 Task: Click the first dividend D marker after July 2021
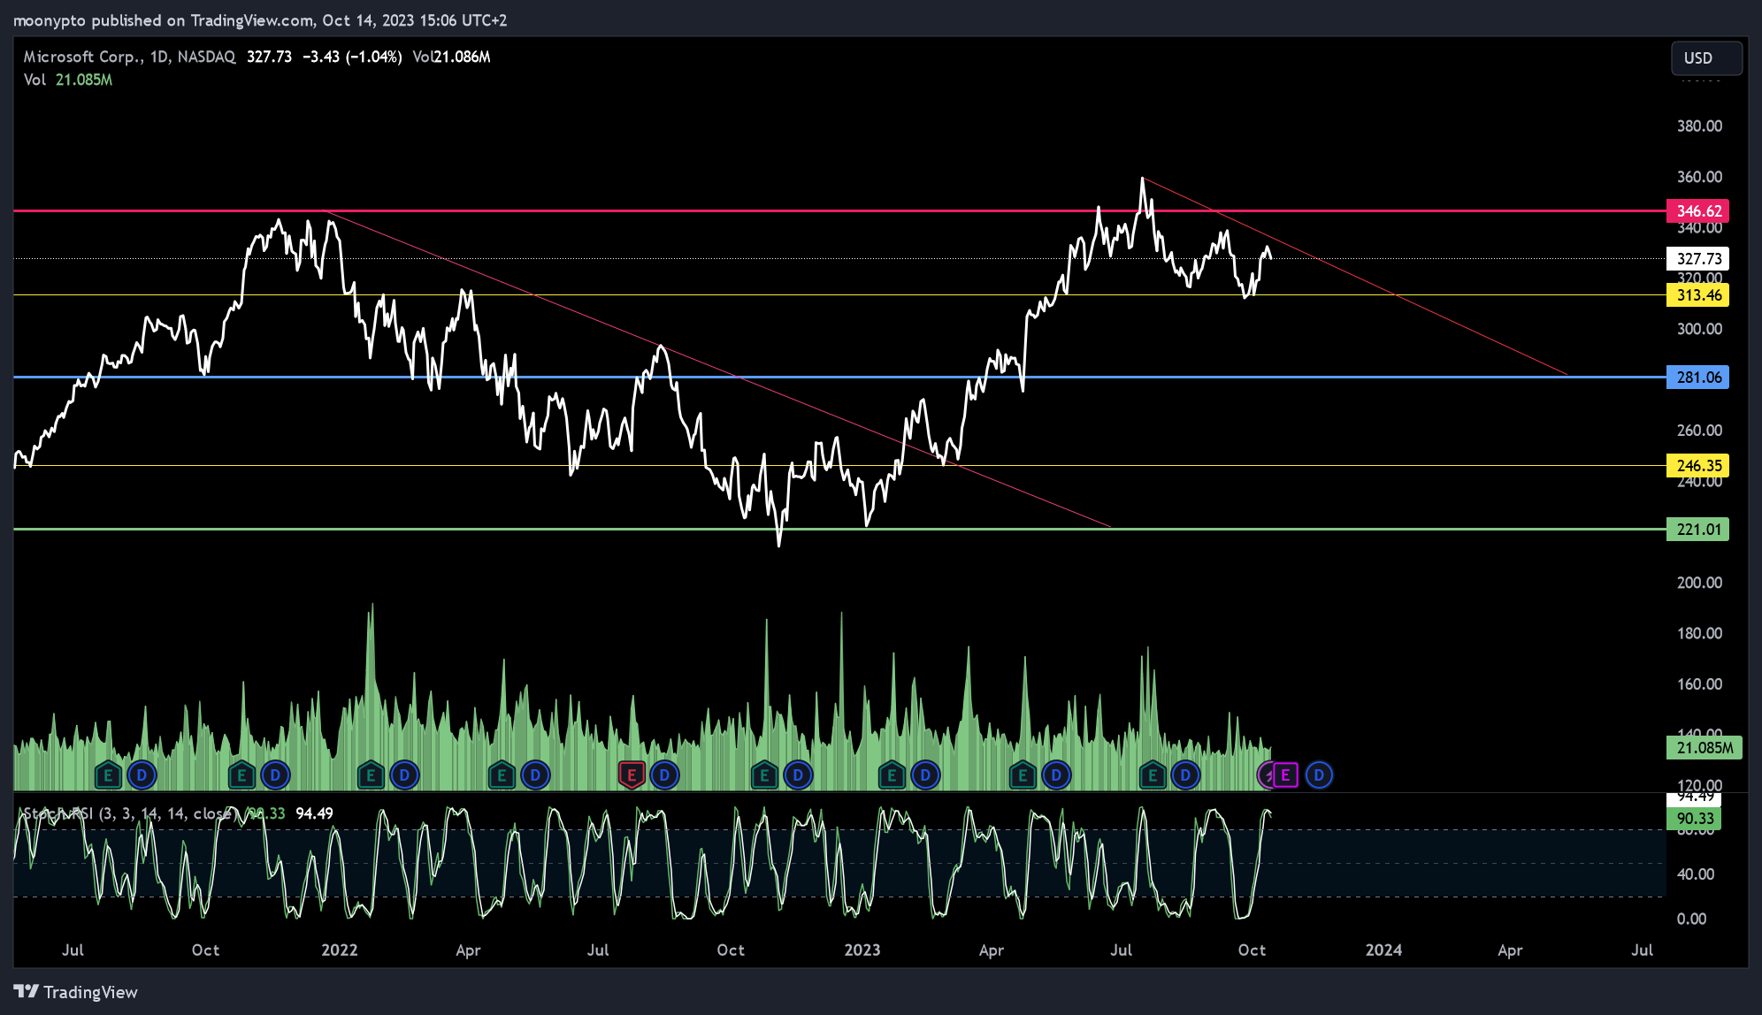click(142, 775)
